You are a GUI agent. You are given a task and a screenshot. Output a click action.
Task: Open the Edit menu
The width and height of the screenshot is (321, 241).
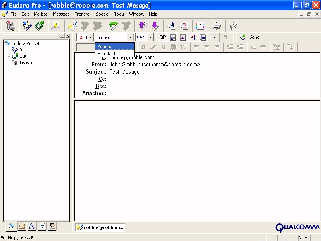[25, 14]
